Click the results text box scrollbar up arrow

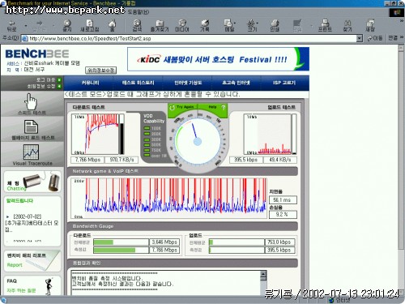(x=263, y=275)
